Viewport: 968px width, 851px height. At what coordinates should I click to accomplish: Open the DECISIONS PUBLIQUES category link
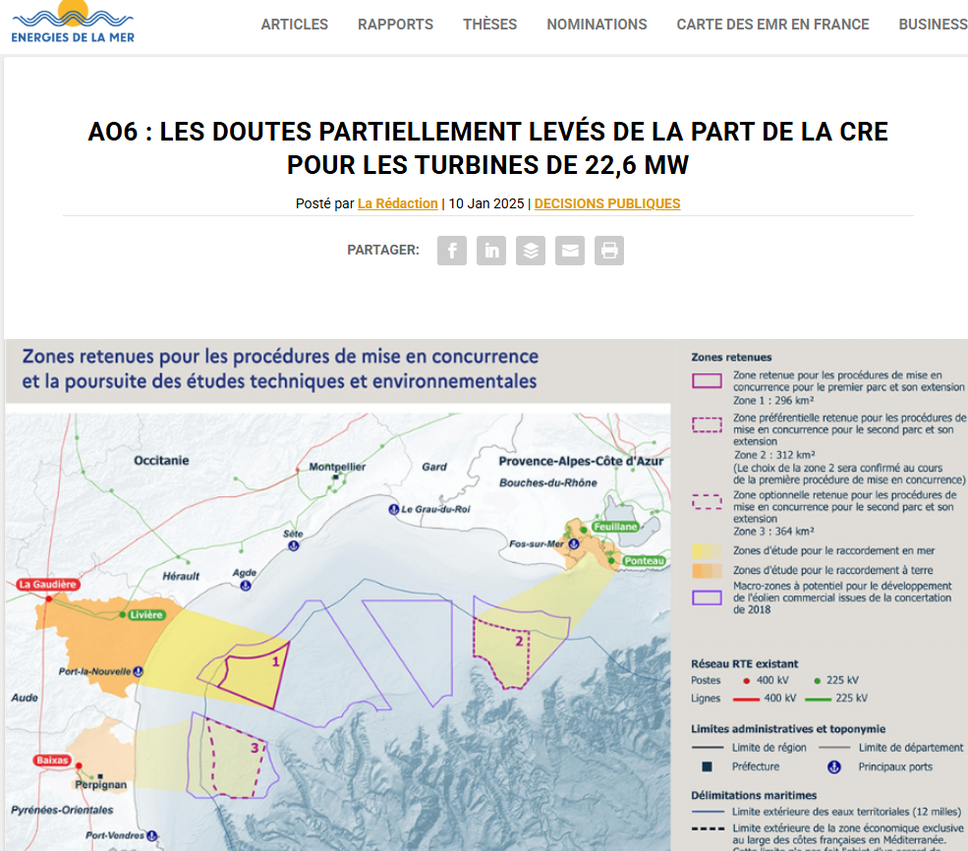[606, 203]
